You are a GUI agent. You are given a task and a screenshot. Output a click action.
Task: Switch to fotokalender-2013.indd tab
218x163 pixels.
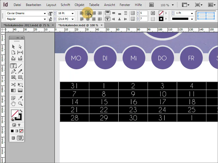coord(26,25)
